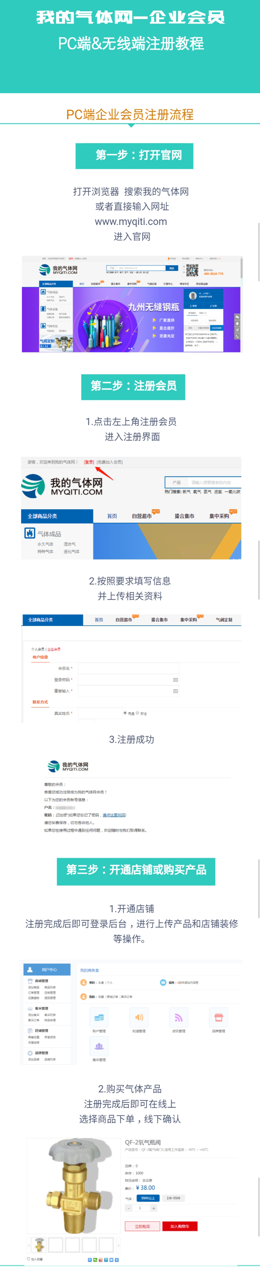Click the 登录密码 input field
The width and height of the screenshot is (260, 1268).
click(x=129, y=680)
